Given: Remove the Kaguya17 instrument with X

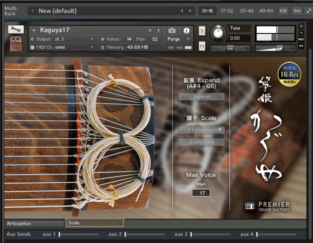Looking at the screenshot, I should tap(301, 26).
